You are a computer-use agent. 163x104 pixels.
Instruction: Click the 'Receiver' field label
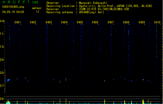click(53, 9)
